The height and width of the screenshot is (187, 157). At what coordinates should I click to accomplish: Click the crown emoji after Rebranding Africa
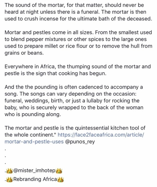coord(60,179)
